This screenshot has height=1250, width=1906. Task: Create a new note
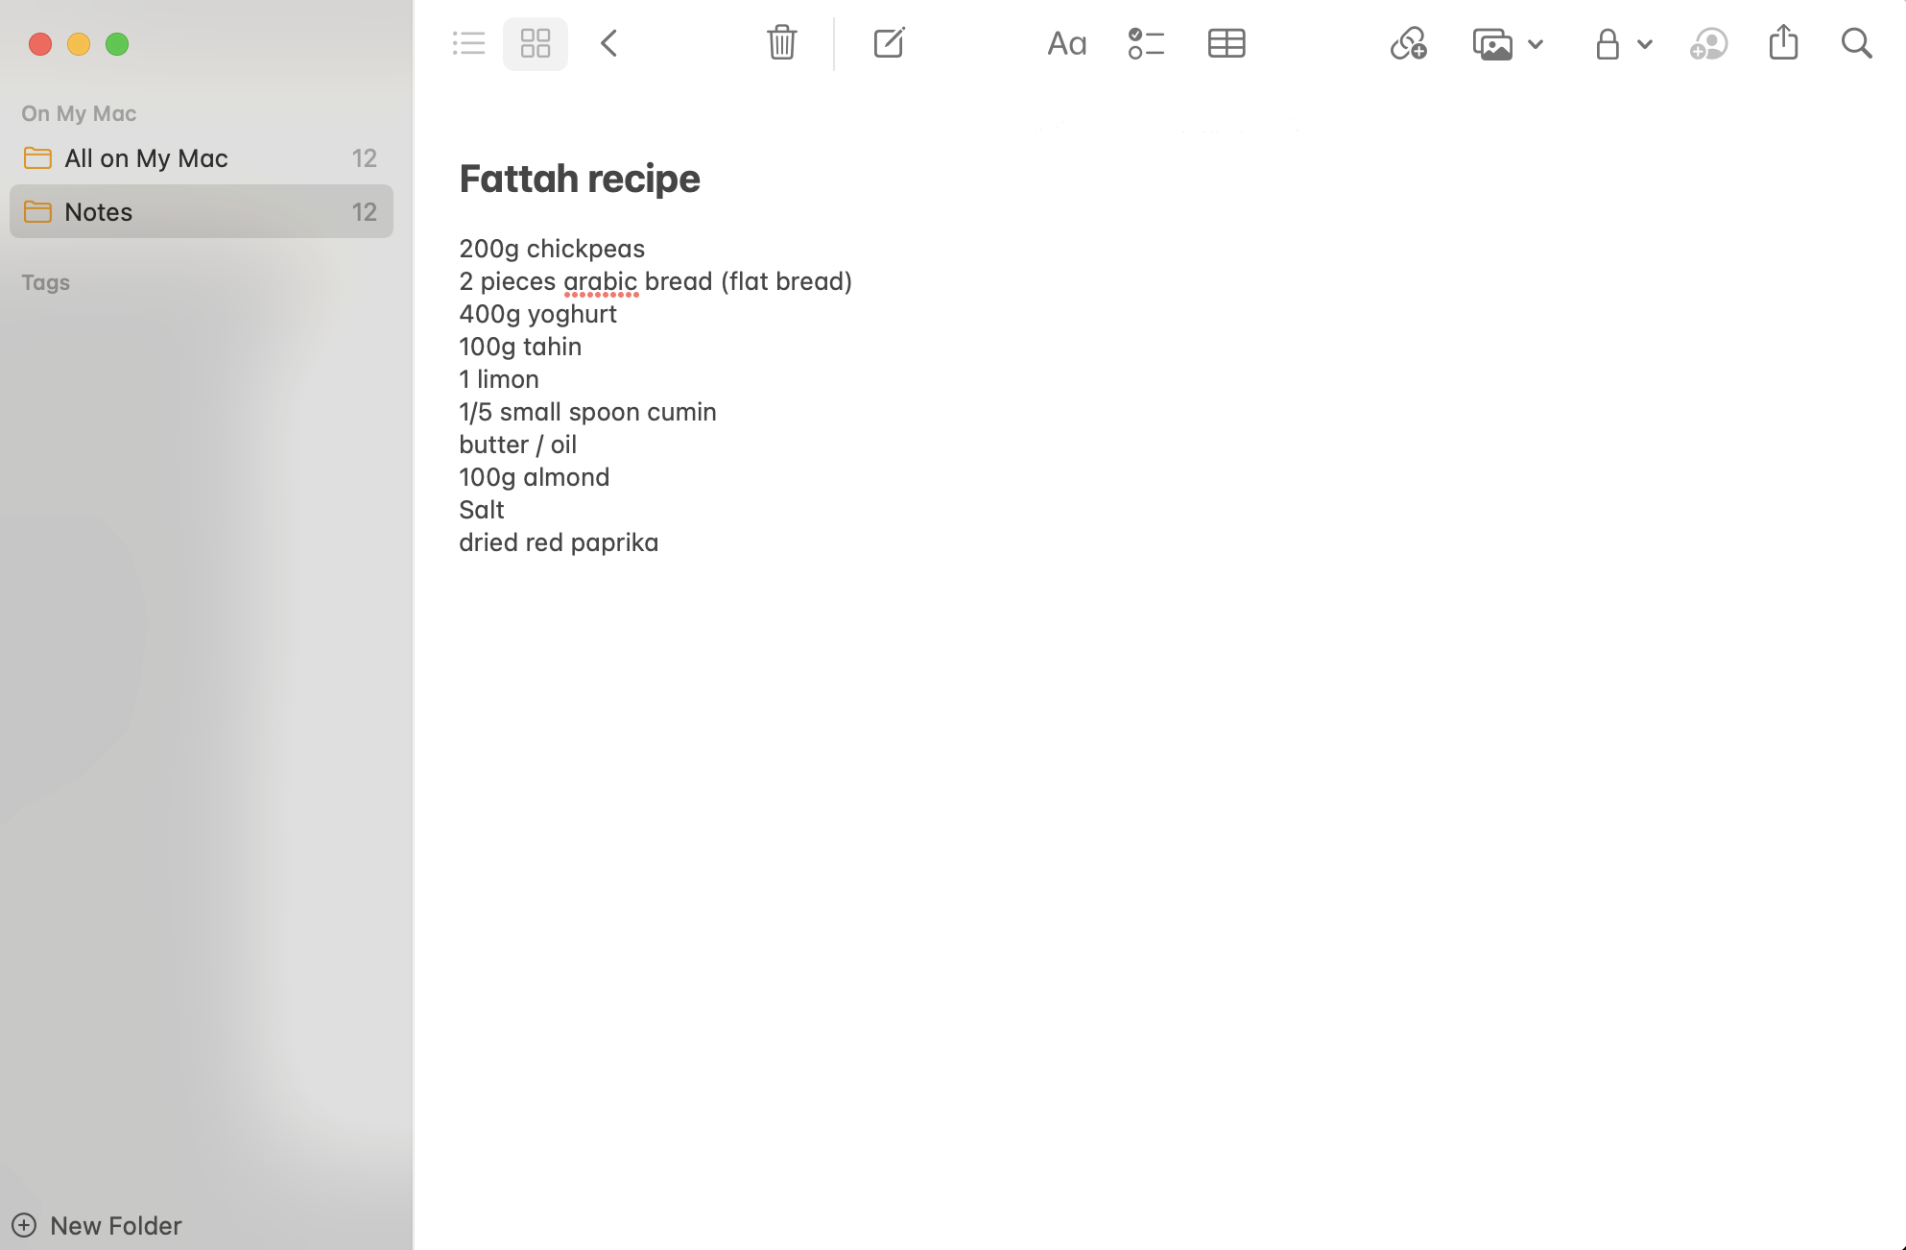coord(889,43)
